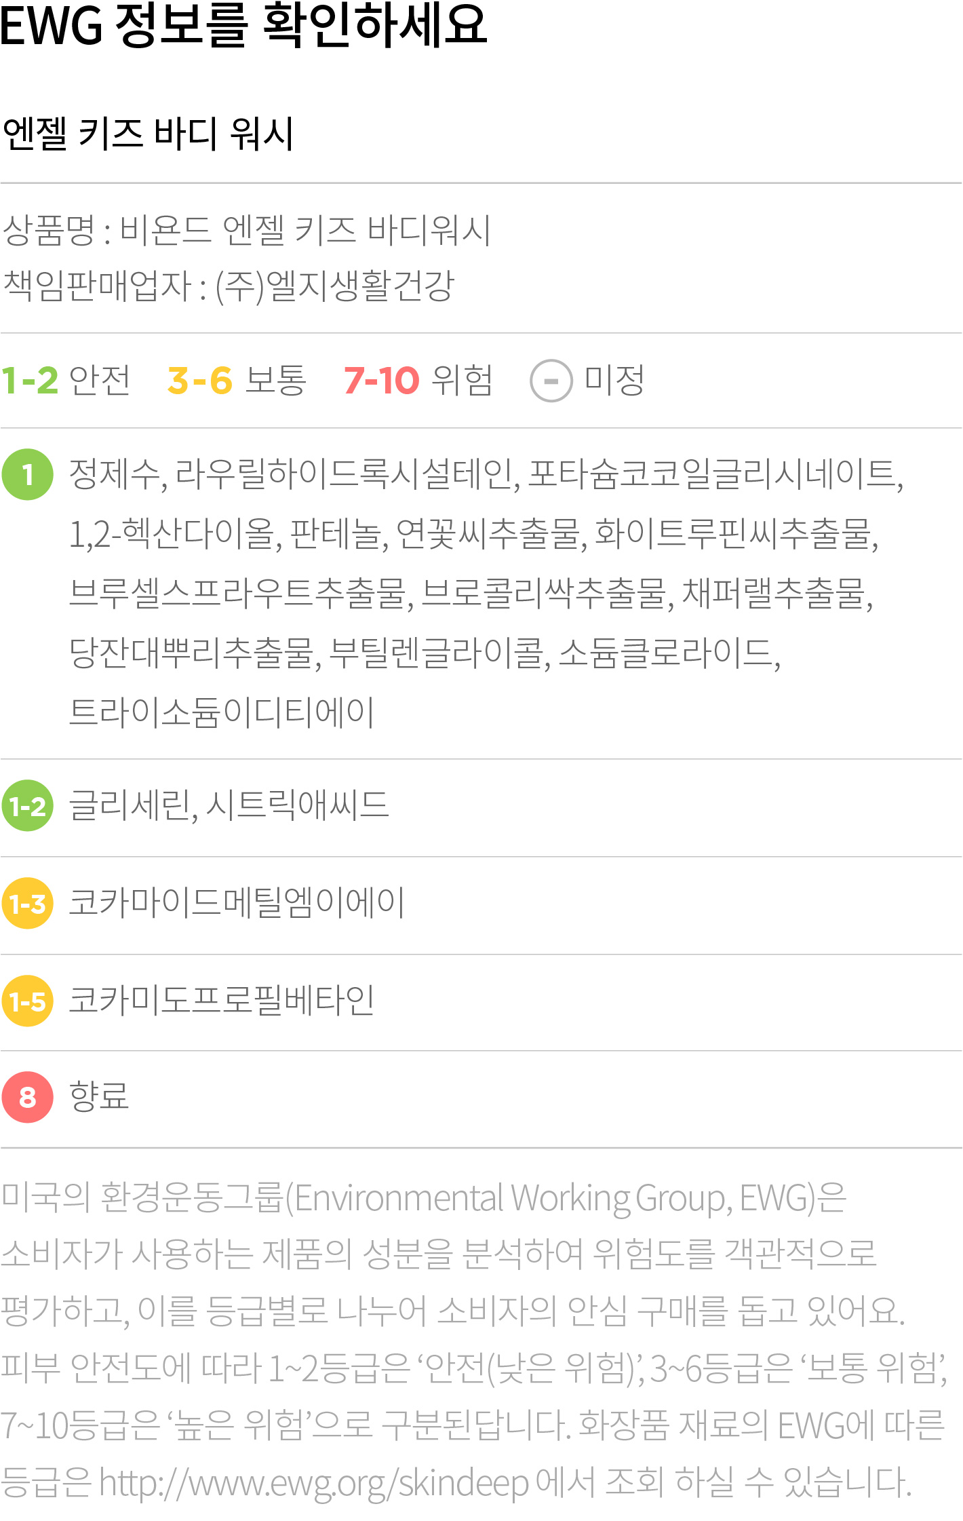Click the 코카미도프로필베타인 ingredient
This screenshot has height=1521, width=963.
click(x=222, y=1000)
